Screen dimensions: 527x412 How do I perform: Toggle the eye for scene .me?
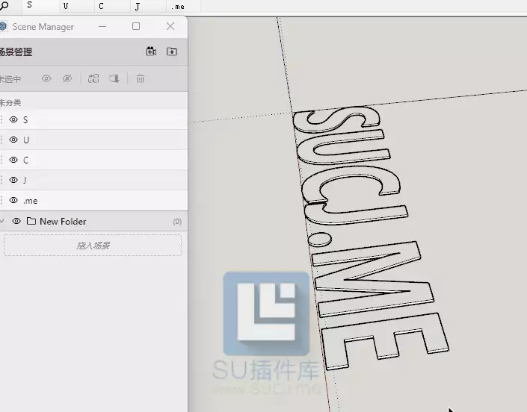13,200
